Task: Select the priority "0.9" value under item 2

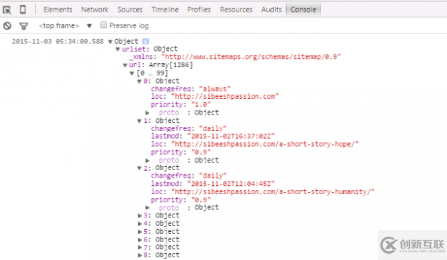Action: point(201,200)
